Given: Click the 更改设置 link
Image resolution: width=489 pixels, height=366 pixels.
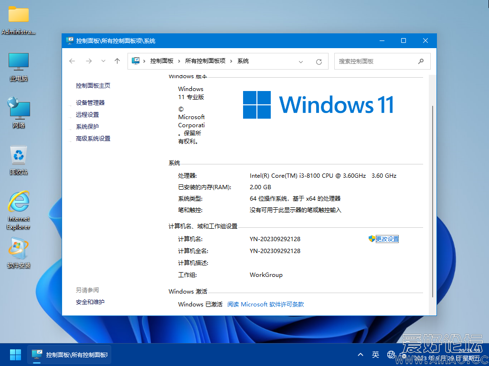Looking at the screenshot, I should pos(387,238).
